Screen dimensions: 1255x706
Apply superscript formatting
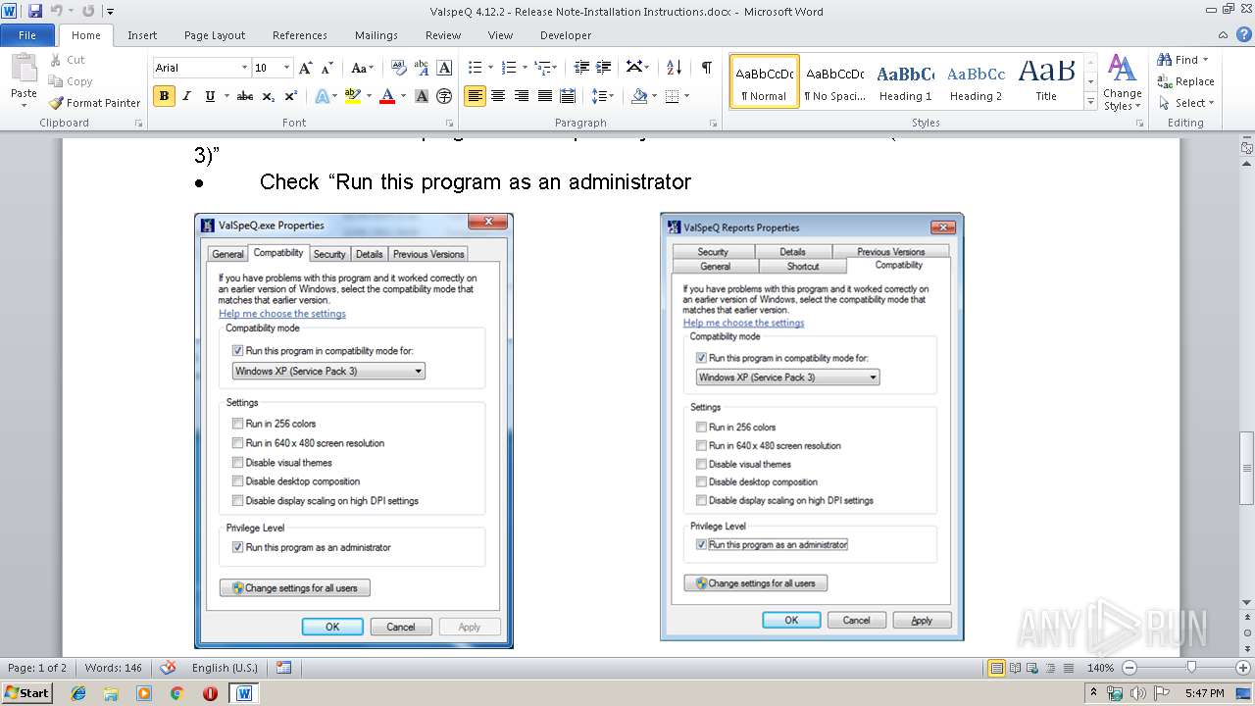291,96
